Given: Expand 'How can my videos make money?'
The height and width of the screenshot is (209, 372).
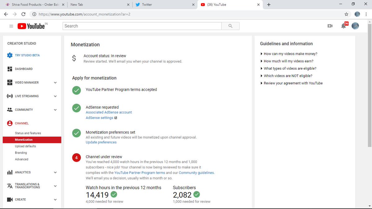Looking at the screenshot, I should point(289,54).
